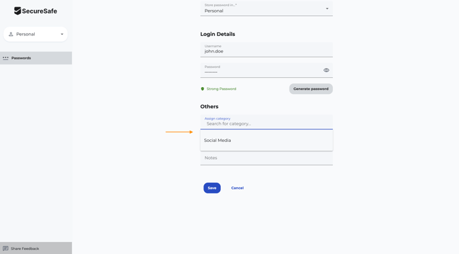
Task: Open Share Feedback in the sidebar
Action: coord(36,248)
